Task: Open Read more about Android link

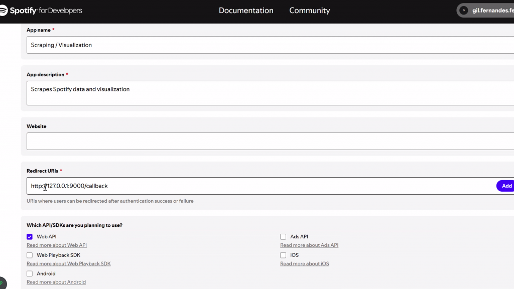Action: [56, 282]
